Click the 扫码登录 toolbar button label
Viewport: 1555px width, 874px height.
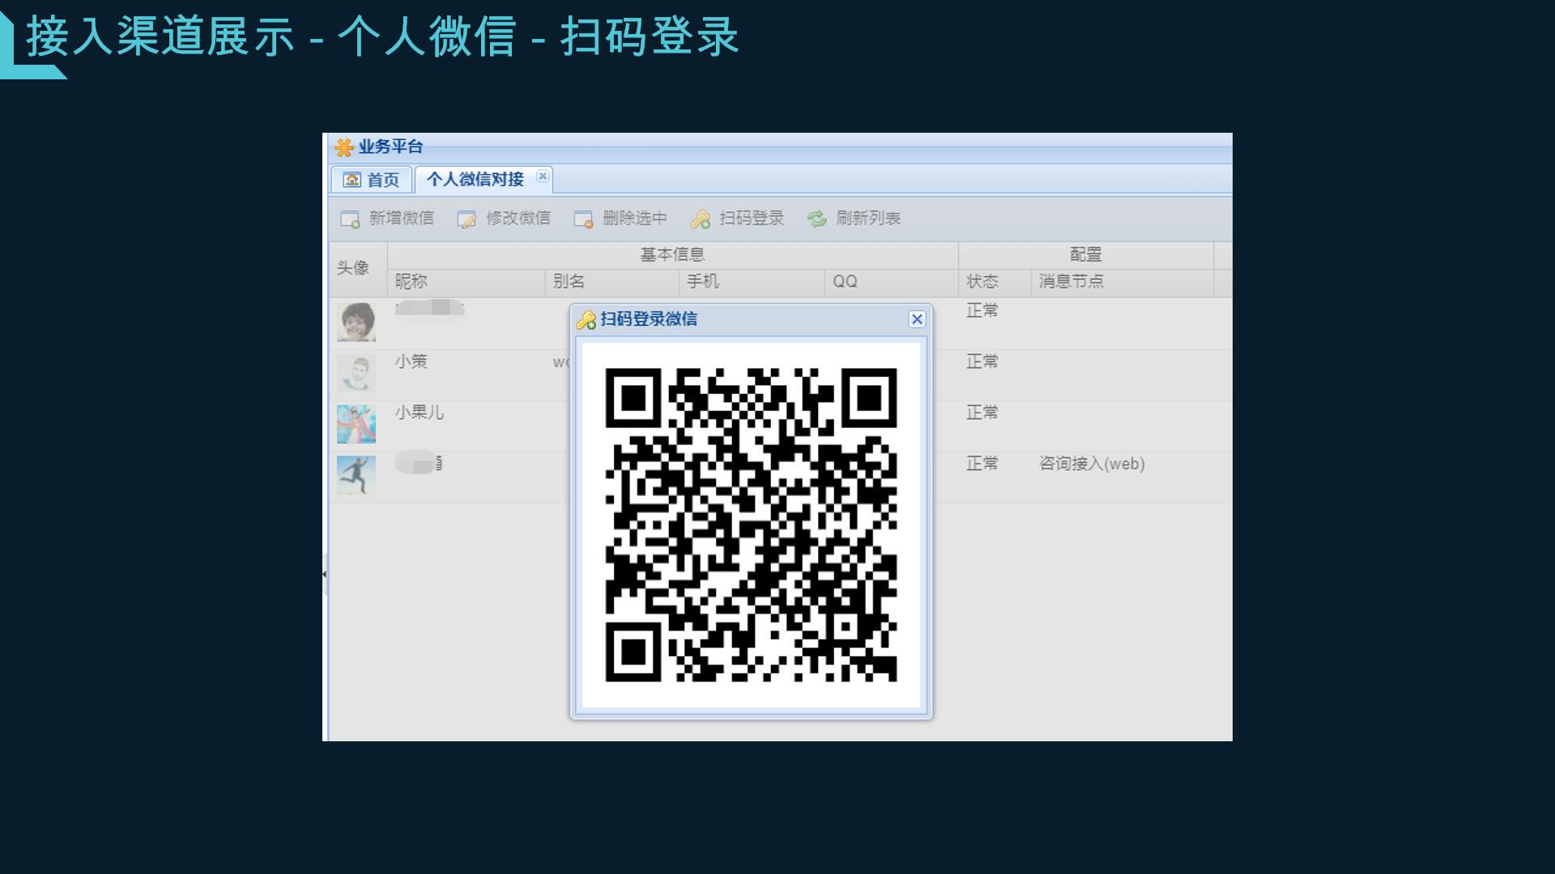point(752,218)
